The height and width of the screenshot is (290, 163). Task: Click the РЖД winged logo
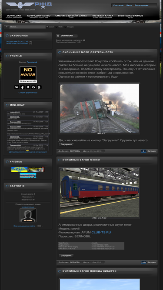coord(29,5)
